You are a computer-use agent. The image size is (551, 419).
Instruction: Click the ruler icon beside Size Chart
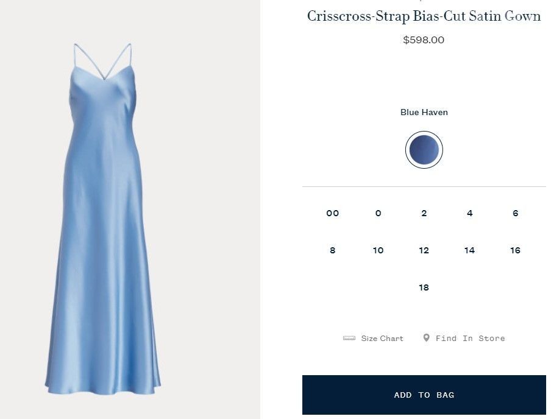pos(349,338)
